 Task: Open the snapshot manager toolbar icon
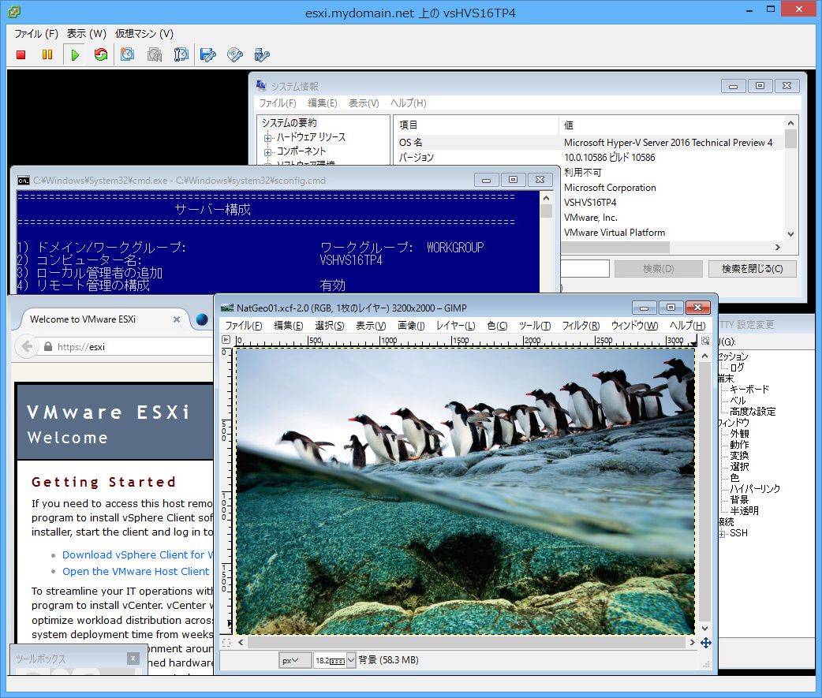[x=181, y=54]
